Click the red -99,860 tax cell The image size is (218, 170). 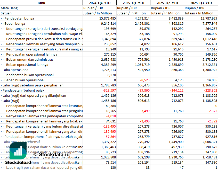pyautogui.click(x=144, y=90)
